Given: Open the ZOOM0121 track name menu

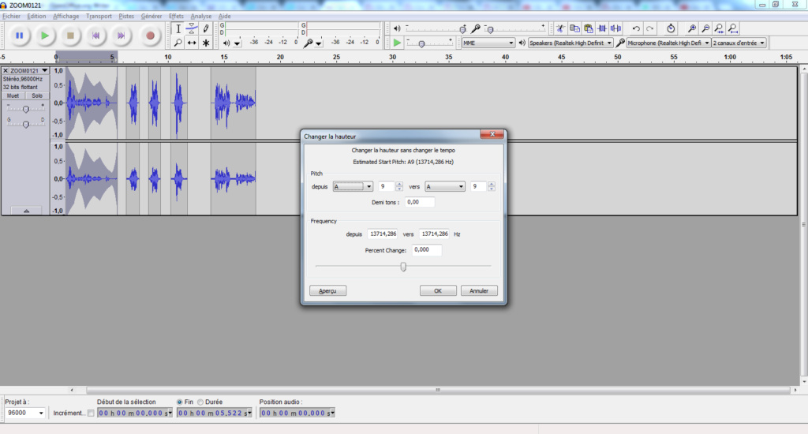Looking at the screenshot, I should coord(29,70).
